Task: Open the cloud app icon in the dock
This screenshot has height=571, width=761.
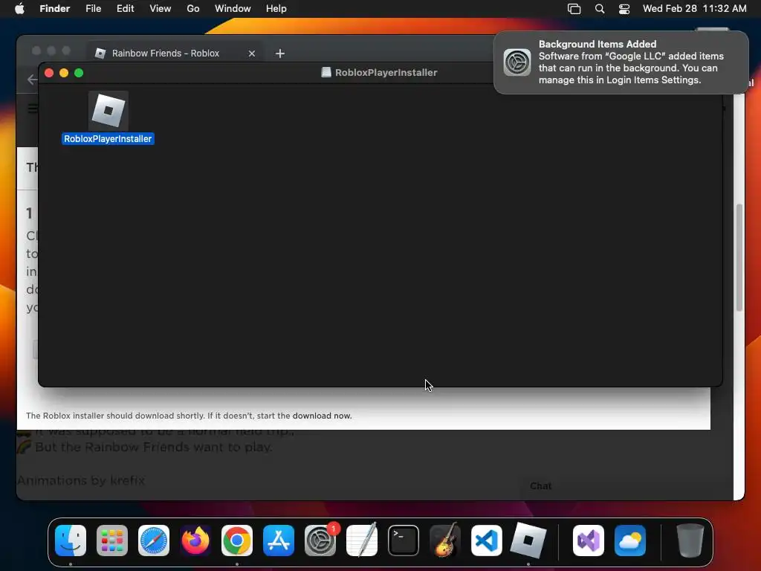Action: click(x=630, y=540)
